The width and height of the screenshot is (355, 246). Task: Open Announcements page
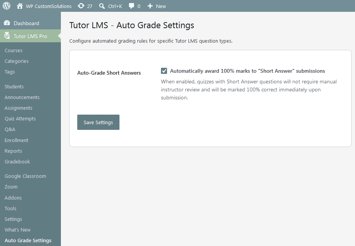click(x=22, y=97)
